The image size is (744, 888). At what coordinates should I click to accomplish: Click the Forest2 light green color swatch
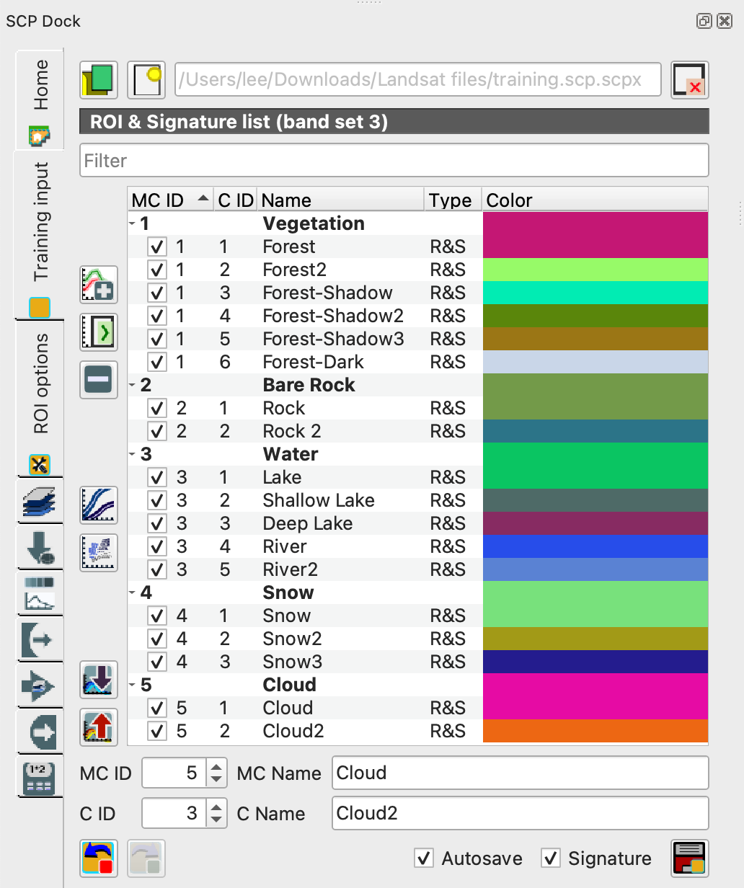click(595, 270)
